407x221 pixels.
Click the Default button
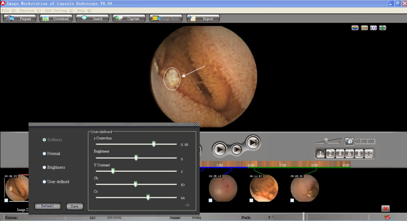48,206
